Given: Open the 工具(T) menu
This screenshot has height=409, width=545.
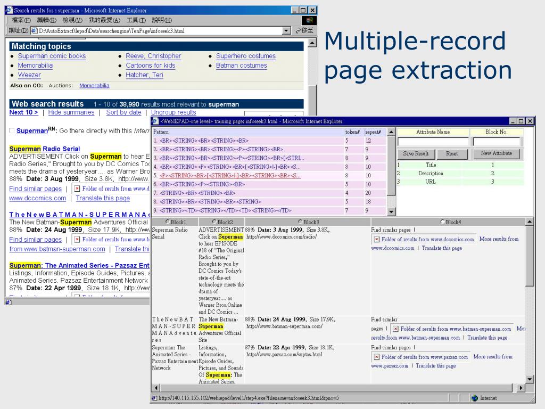Looking at the screenshot, I should point(136,20).
